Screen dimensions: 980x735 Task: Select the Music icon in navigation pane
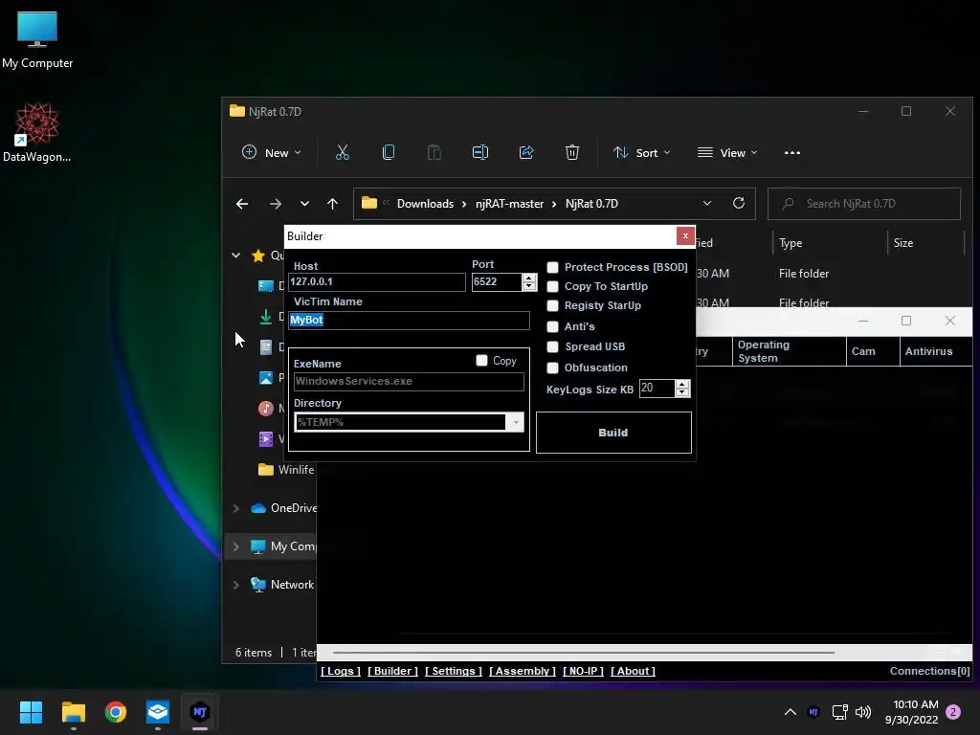click(266, 408)
